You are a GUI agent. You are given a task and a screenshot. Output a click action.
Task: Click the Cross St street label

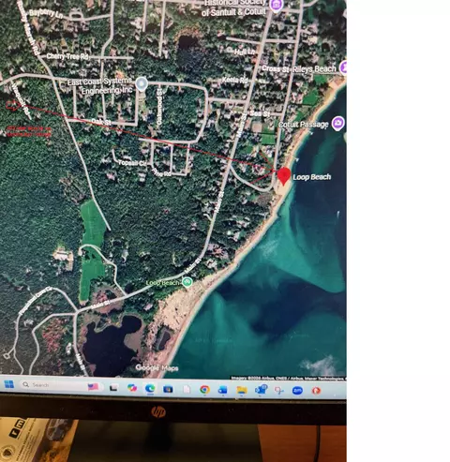[x=275, y=68]
